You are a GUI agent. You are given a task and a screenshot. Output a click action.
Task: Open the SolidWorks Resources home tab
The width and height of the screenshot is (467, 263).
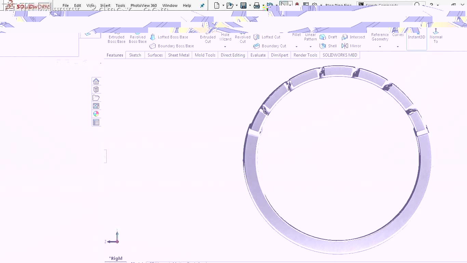tap(96, 81)
